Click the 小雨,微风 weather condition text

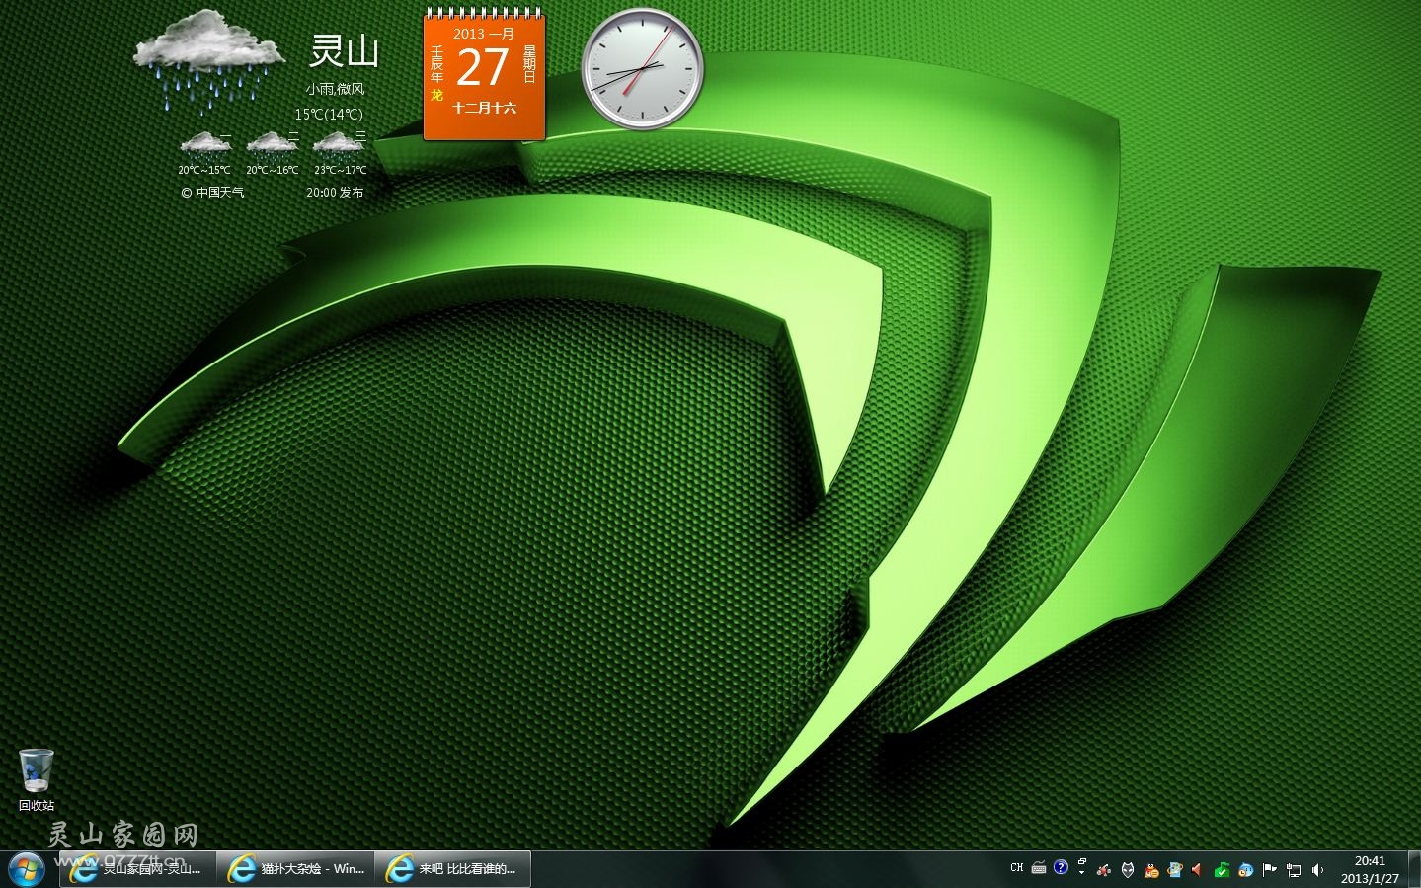point(335,89)
